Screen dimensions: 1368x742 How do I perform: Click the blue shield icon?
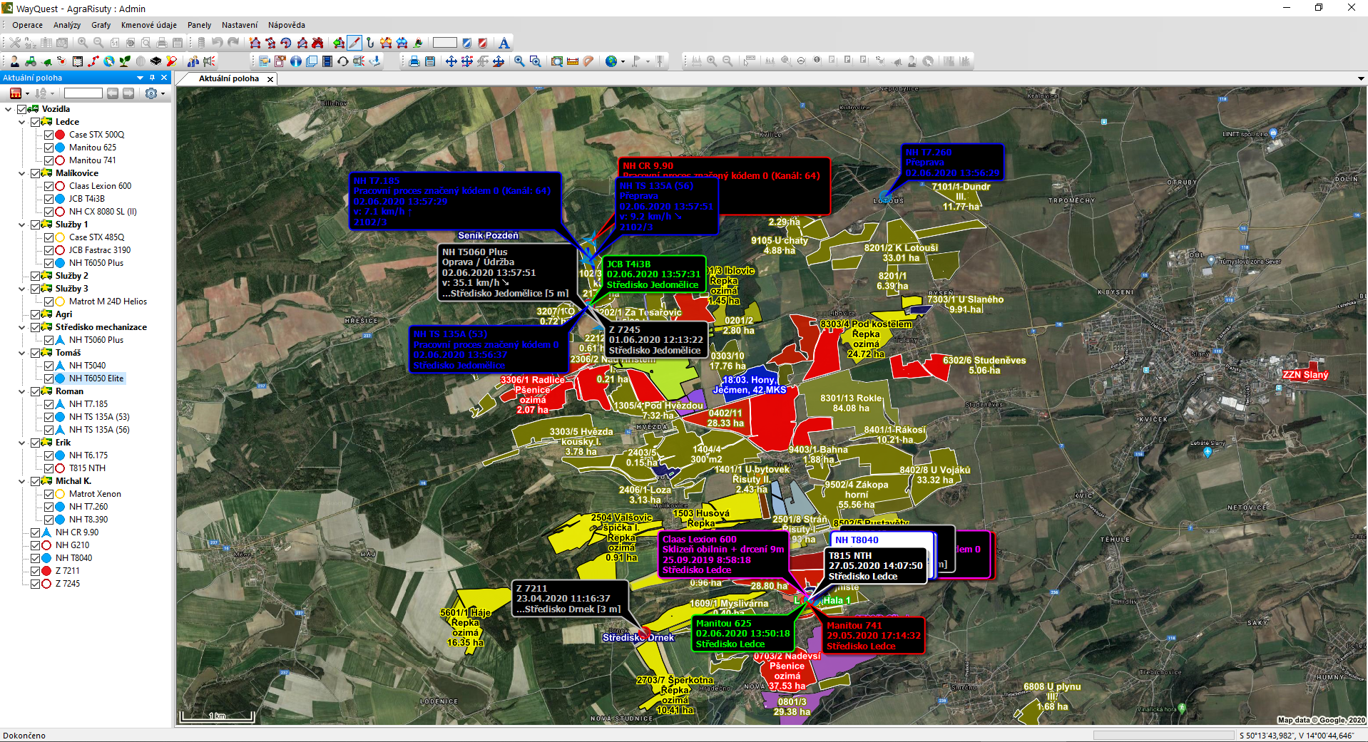467,43
